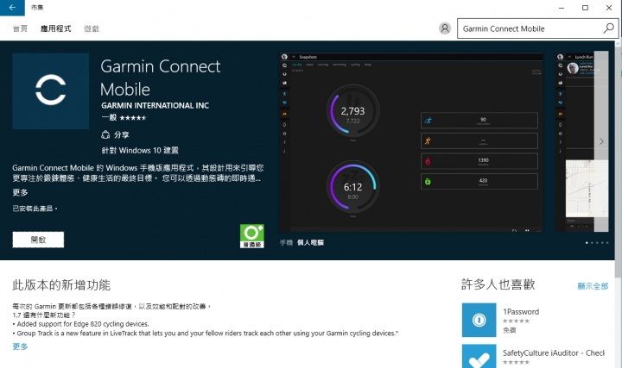Click the SafetyCulture iAuditor app icon
The image size is (622, 368).
tap(479, 357)
